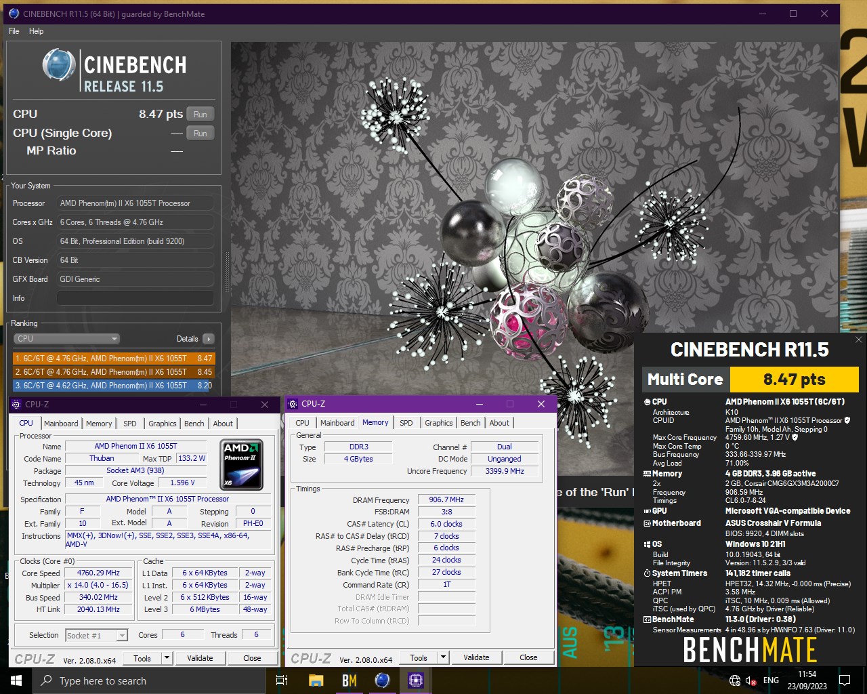Image resolution: width=867 pixels, height=694 pixels.
Task: Click the Cinebench title bar app icon
Action: point(14,14)
